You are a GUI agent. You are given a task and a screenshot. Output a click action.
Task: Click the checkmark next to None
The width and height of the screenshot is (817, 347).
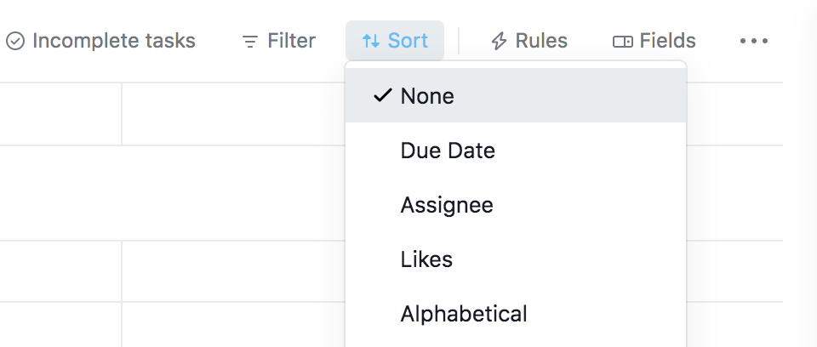click(x=382, y=96)
